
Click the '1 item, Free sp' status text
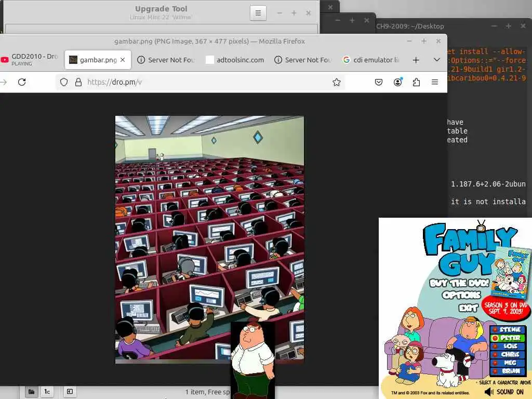208,392
